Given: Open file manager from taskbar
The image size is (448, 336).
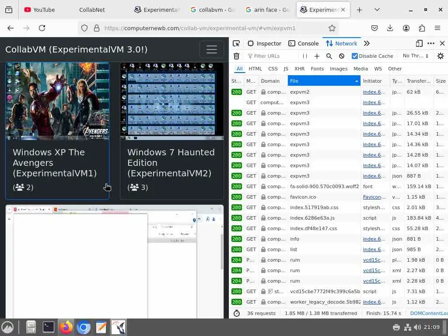Looking at the screenshot, I should click(x=31, y=327).
